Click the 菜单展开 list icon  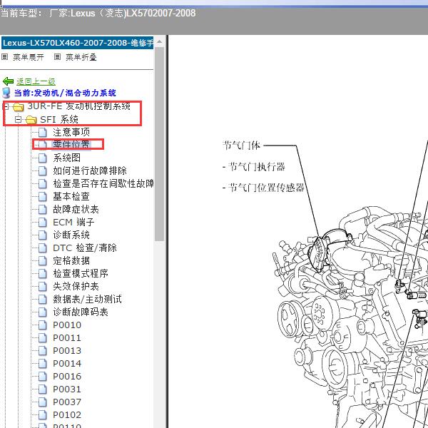[x=5, y=57]
